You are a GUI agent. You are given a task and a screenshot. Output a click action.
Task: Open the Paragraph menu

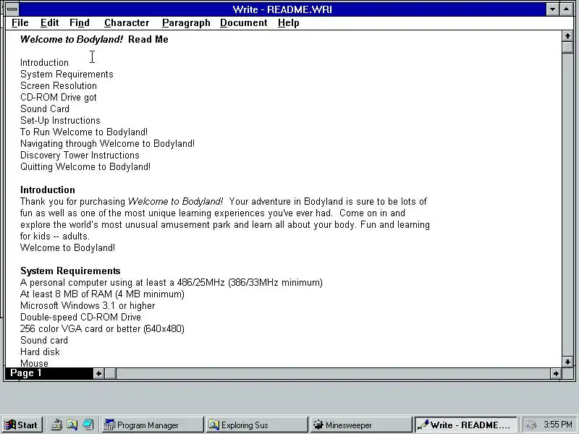pyautogui.click(x=186, y=23)
